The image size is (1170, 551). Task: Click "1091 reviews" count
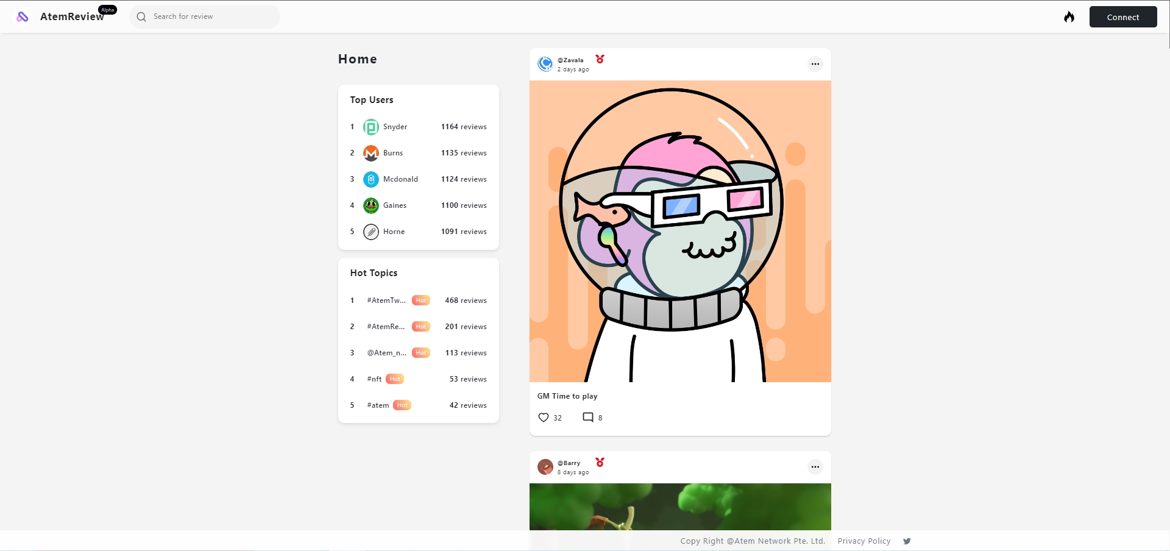point(464,232)
